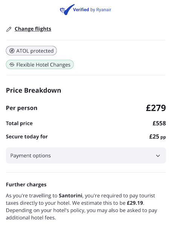Viewport: 171px width, 227px height.
Task: Click the bold Santorini destination text
Action: (x=70, y=196)
